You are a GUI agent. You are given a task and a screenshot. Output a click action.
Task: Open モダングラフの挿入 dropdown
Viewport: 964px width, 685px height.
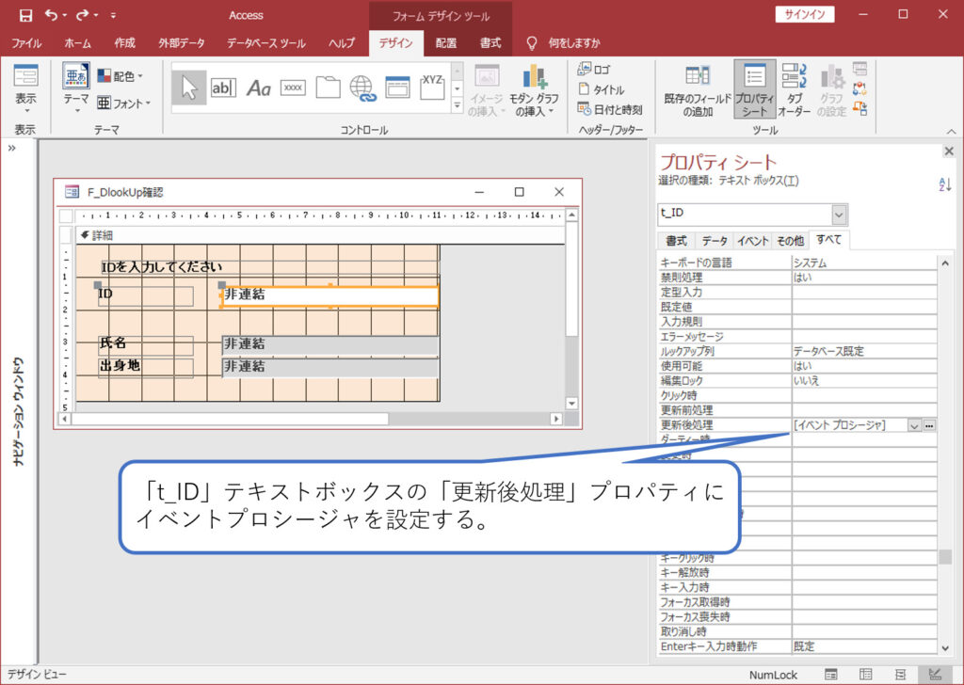tap(534, 89)
